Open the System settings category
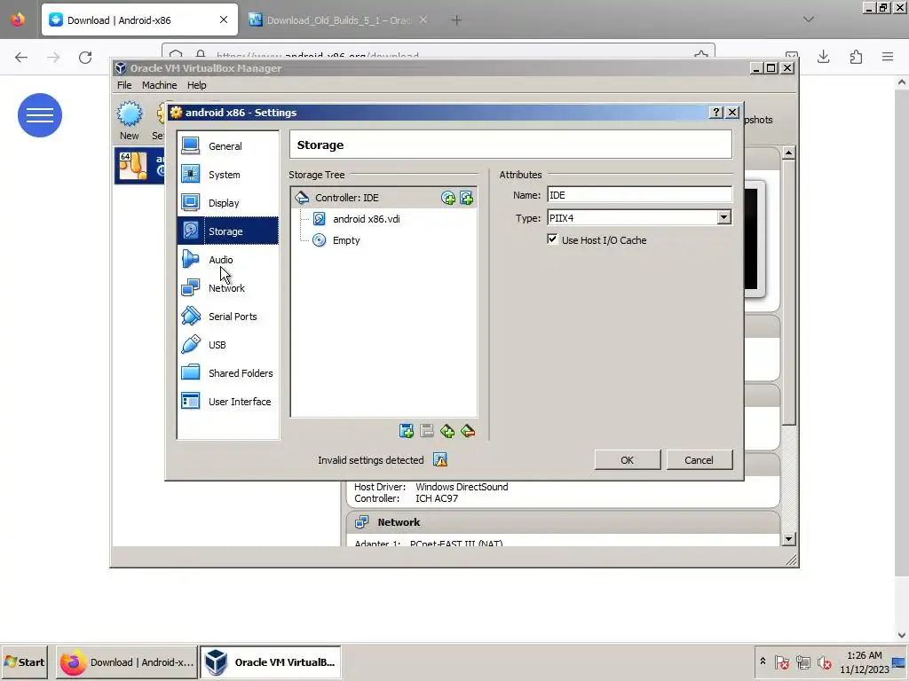This screenshot has width=909, height=681. 228,175
